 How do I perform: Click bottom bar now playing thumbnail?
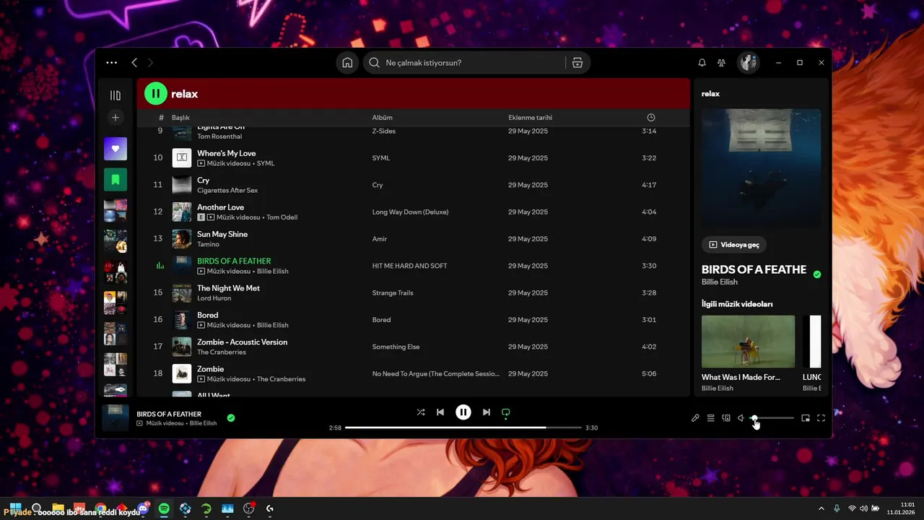(x=115, y=418)
